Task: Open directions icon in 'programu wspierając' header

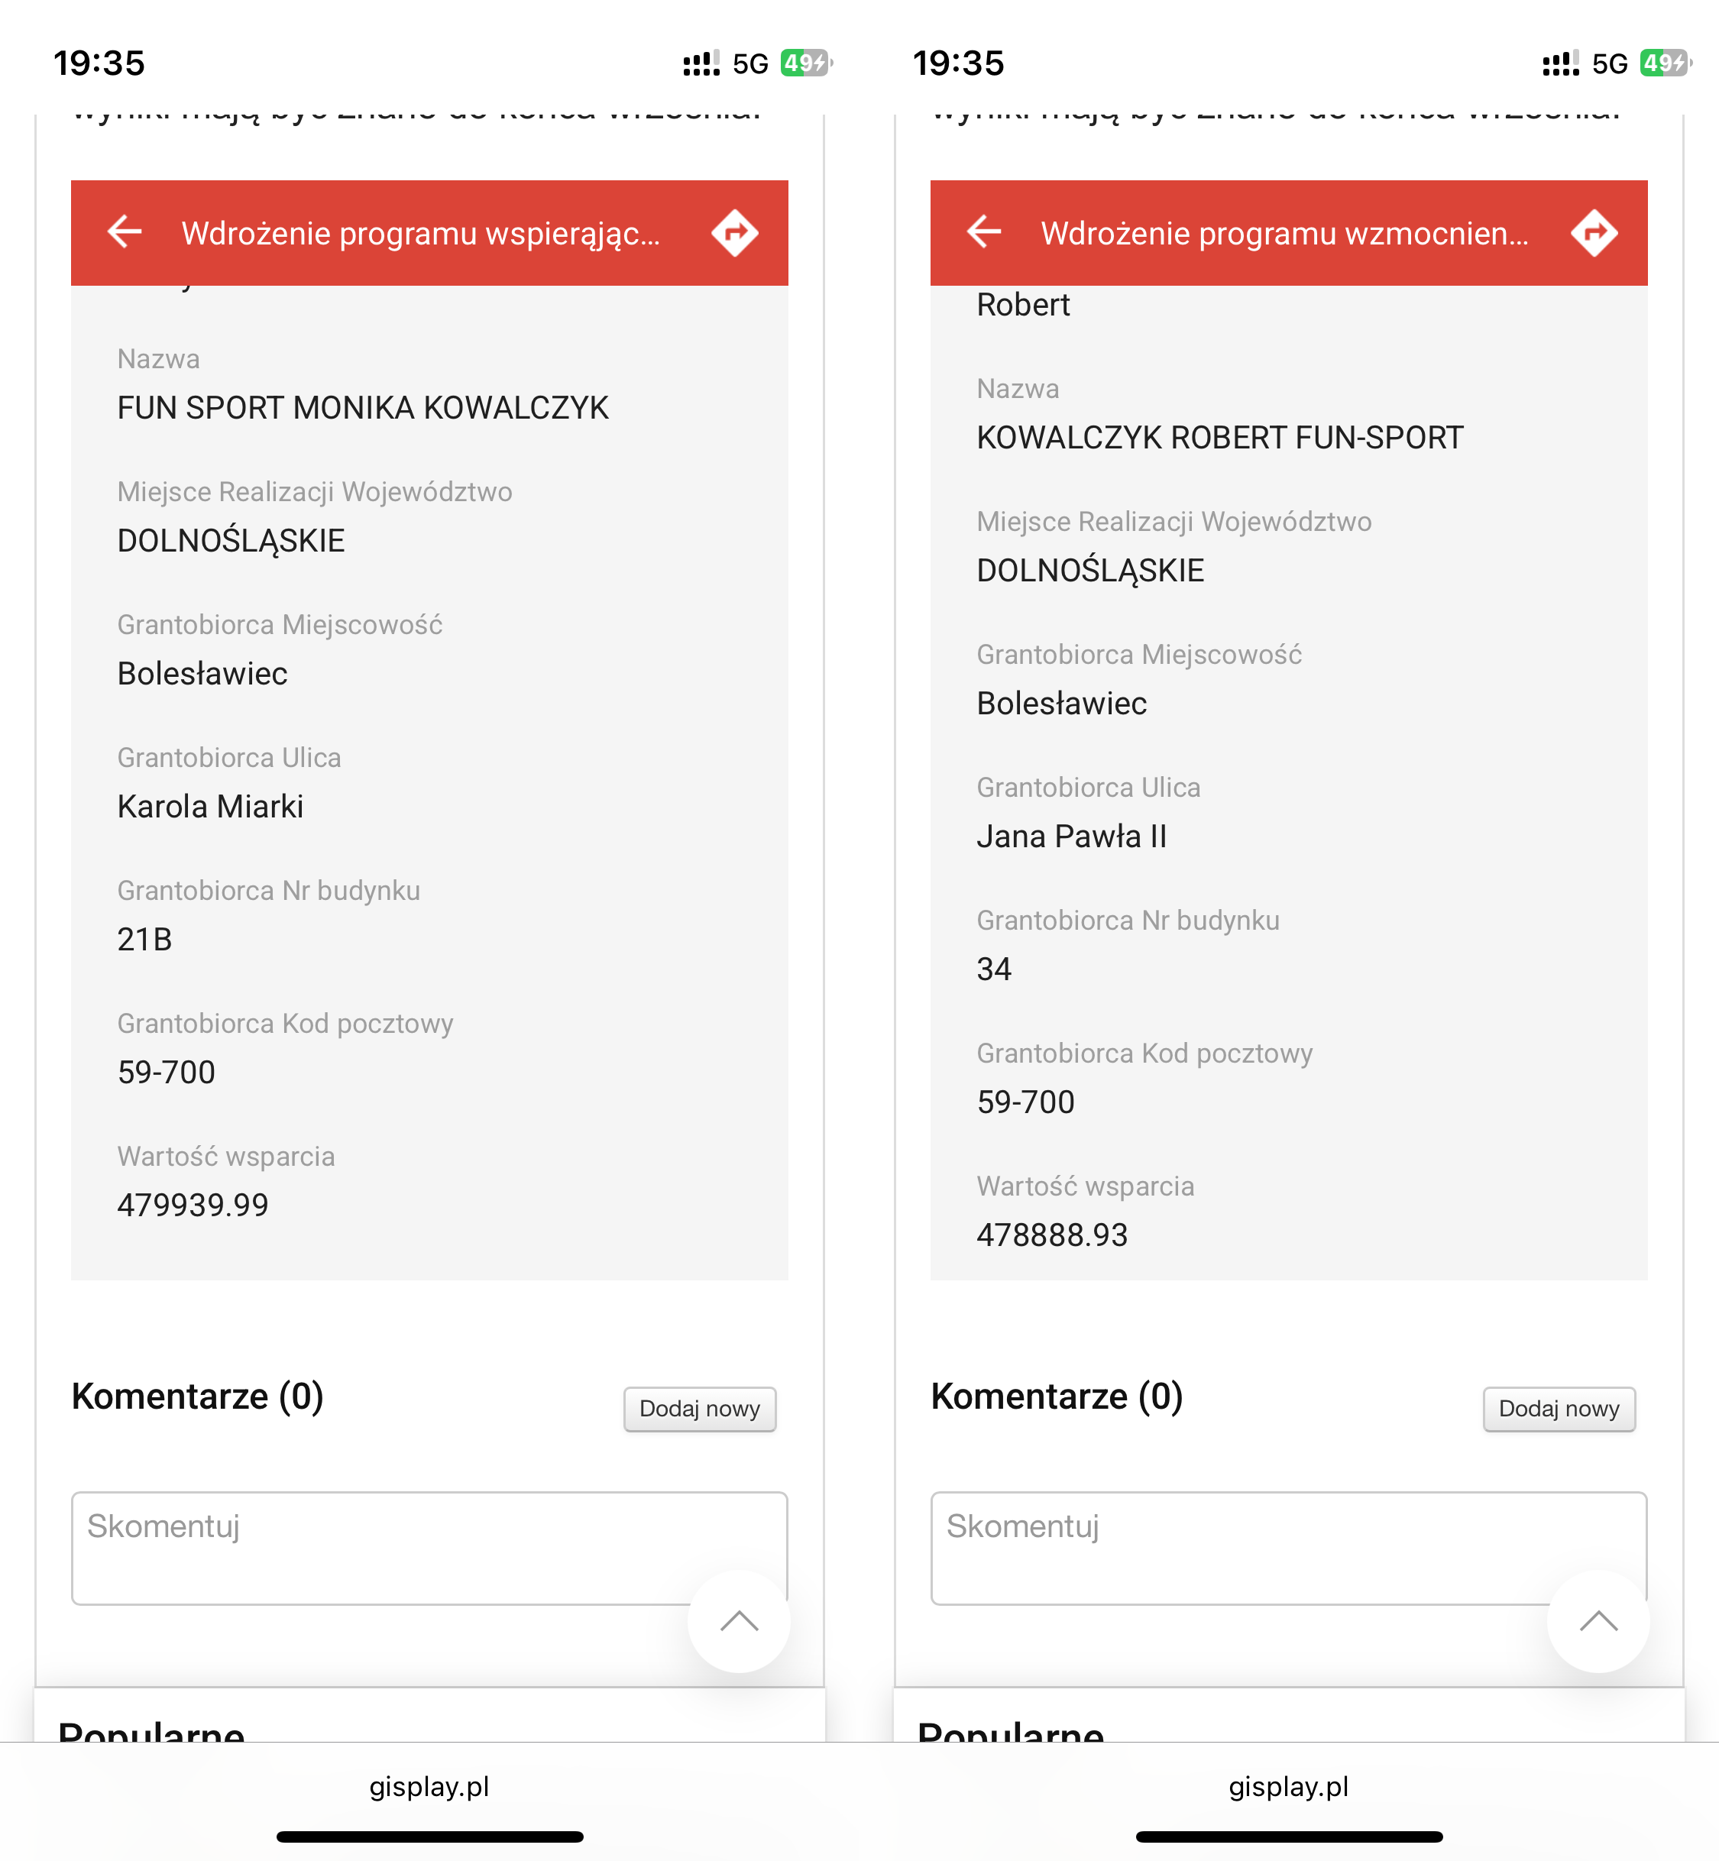Action: click(x=735, y=232)
